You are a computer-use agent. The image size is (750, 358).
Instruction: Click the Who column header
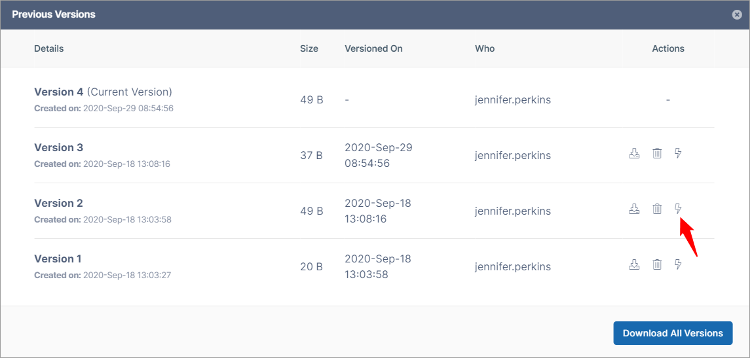click(x=485, y=48)
